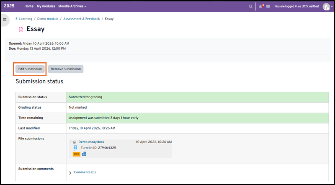
Task: Open the course index sidebar drawer
Action: 5,20
